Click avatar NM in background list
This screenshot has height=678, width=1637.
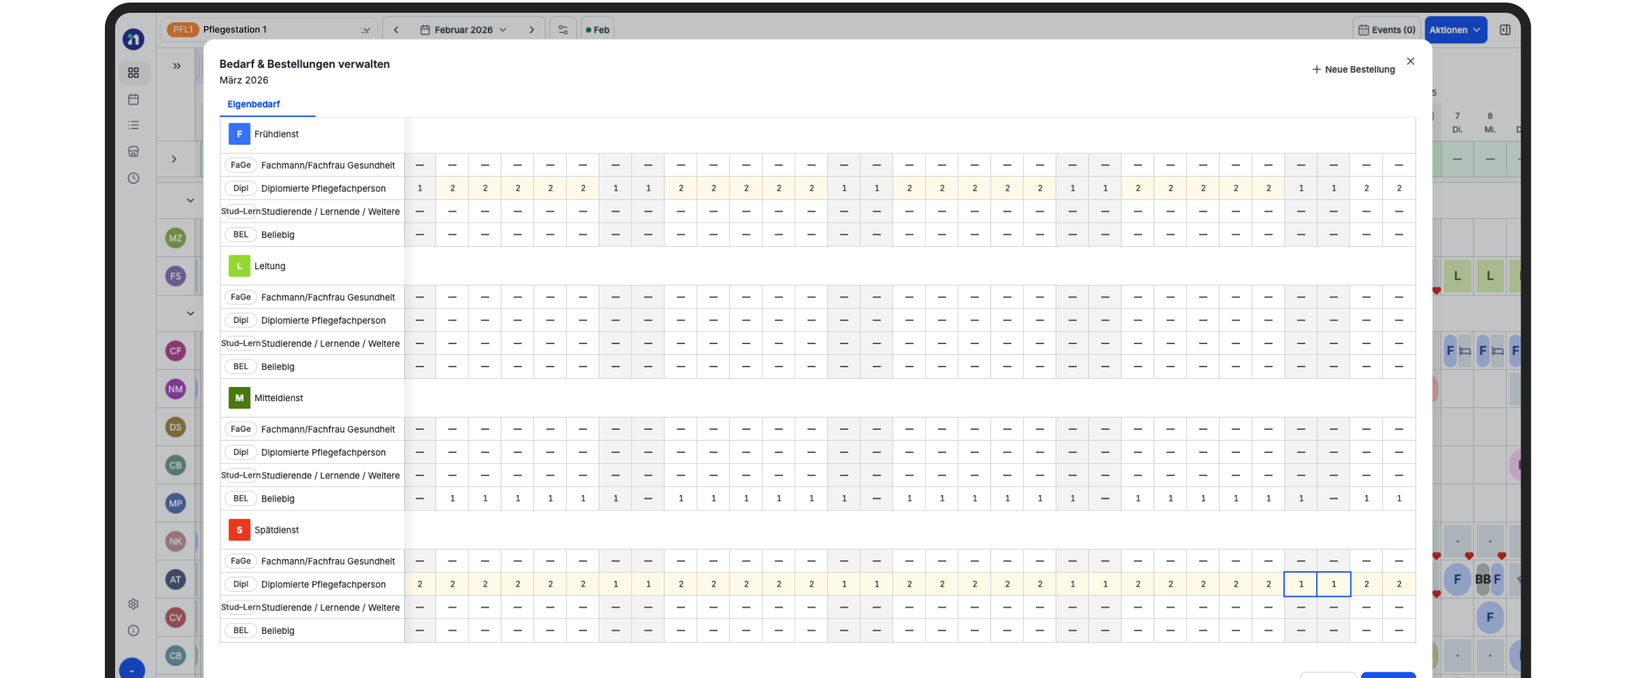click(175, 390)
